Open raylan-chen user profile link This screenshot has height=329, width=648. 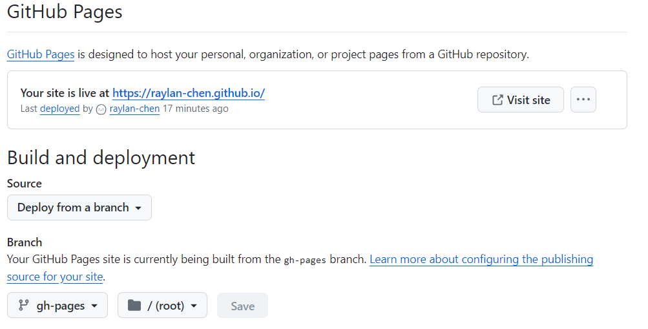click(134, 109)
